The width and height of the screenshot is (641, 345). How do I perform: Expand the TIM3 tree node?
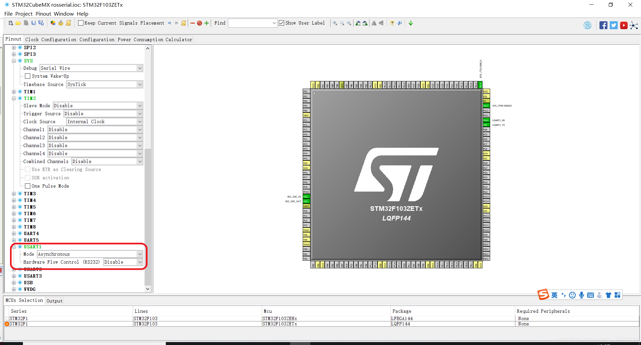click(14, 194)
